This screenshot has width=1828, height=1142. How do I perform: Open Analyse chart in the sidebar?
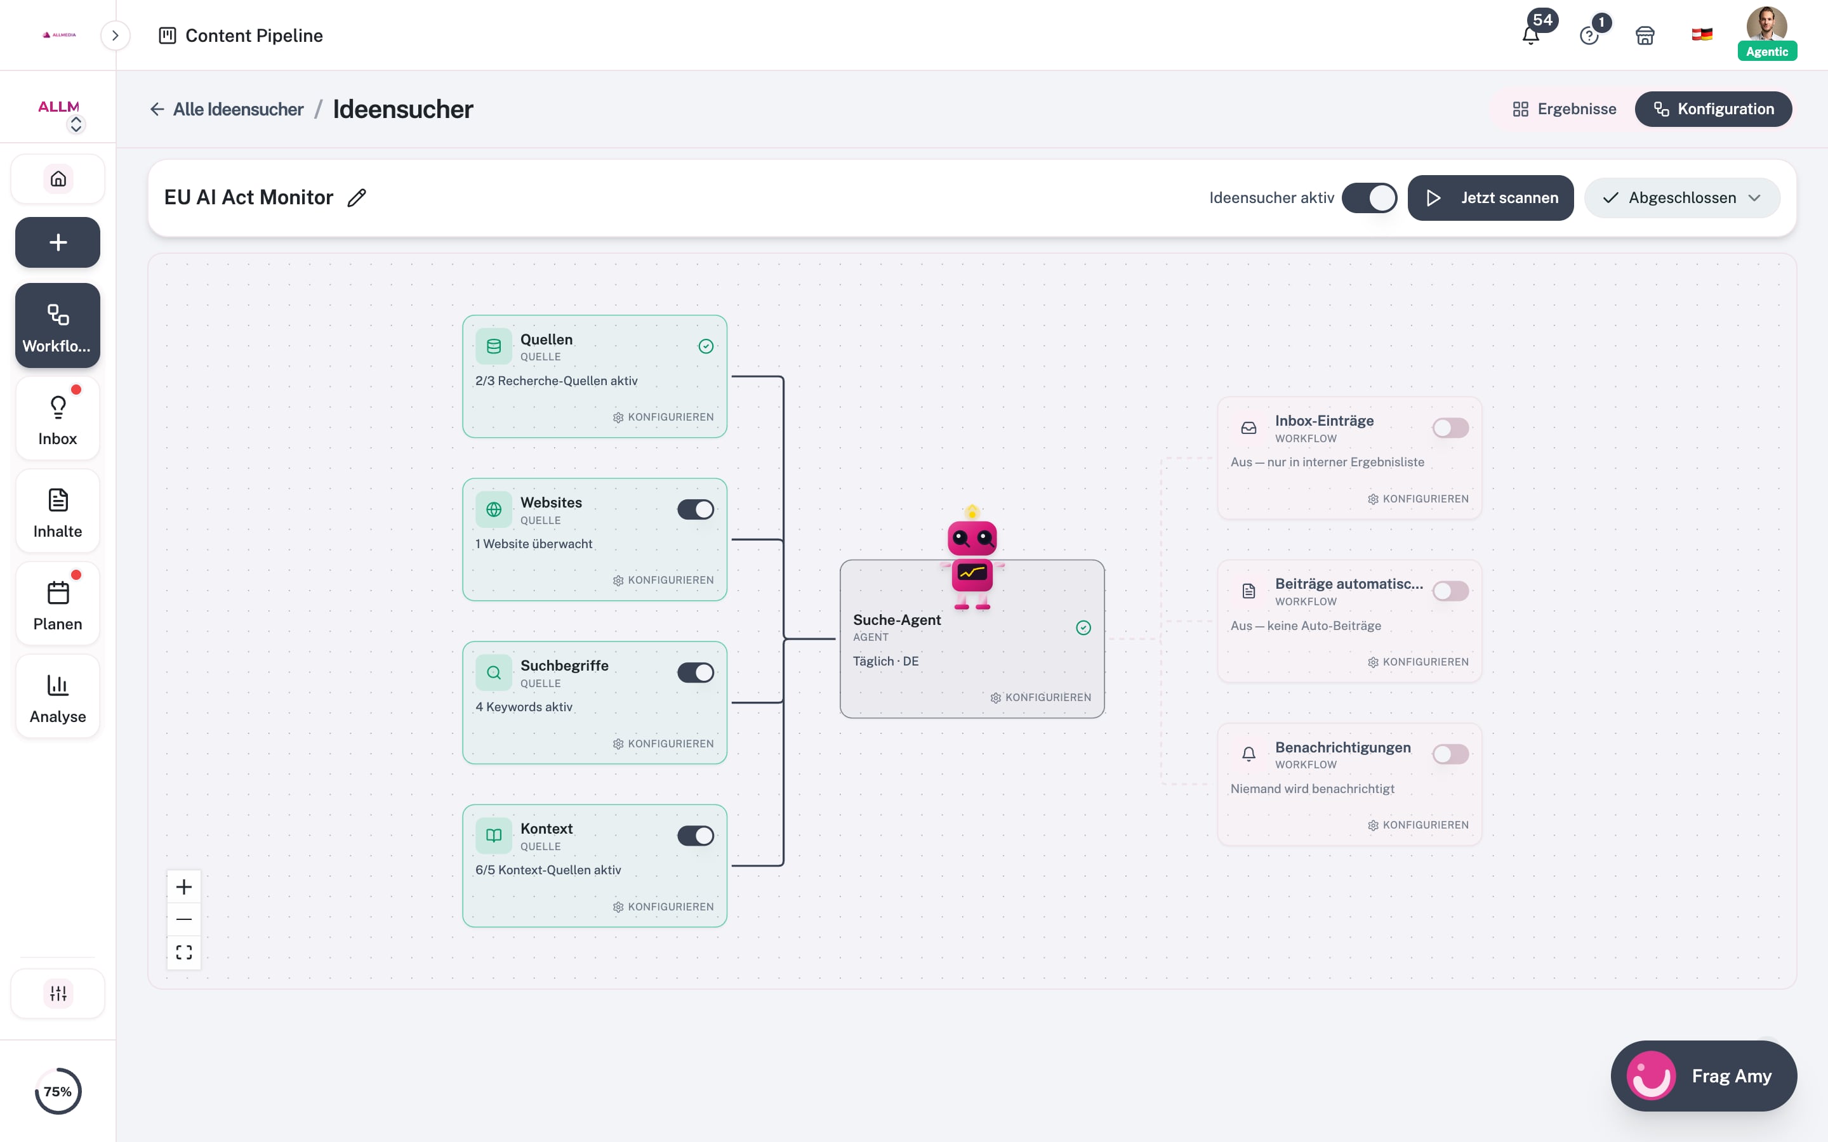click(58, 697)
